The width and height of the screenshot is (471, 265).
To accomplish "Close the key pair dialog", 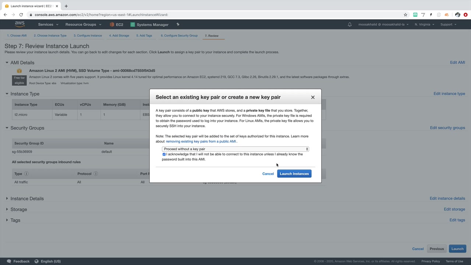I will coord(313,97).
